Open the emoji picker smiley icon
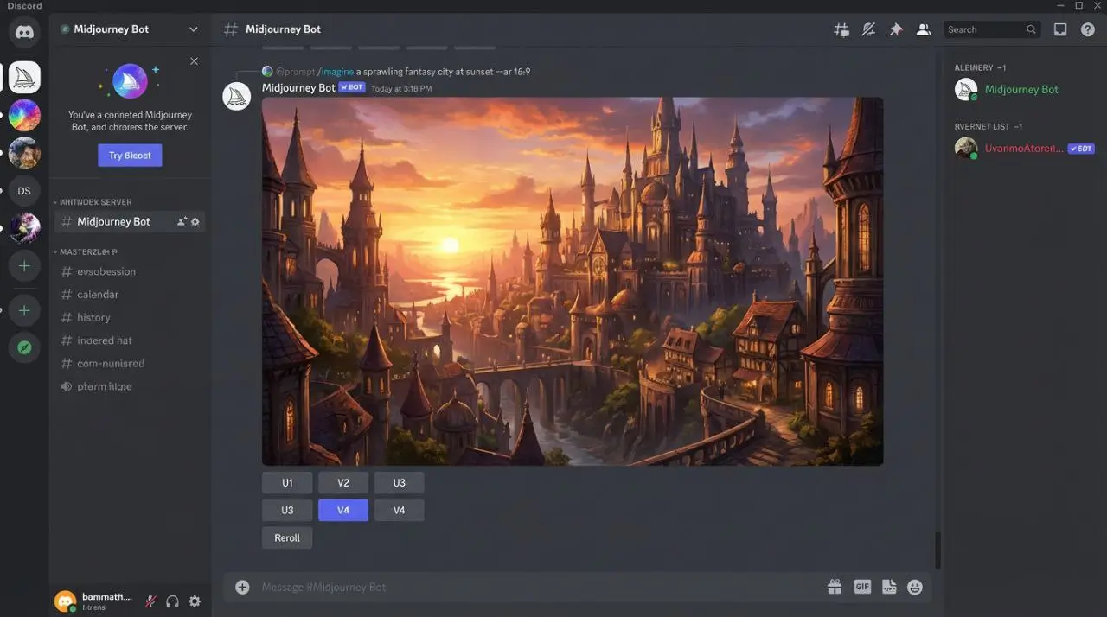 coord(915,587)
